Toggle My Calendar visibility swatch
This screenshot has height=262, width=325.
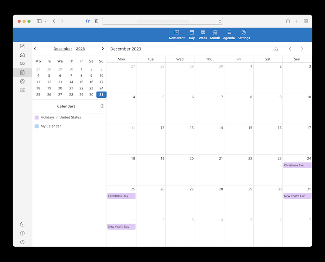pyautogui.click(x=37, y=126)
